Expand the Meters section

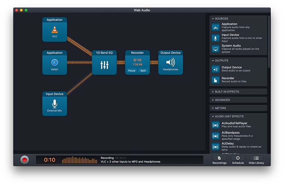[x=238, y=108]
